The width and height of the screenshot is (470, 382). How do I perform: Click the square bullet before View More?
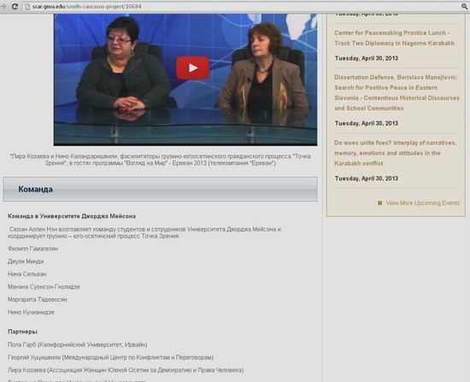379,203
